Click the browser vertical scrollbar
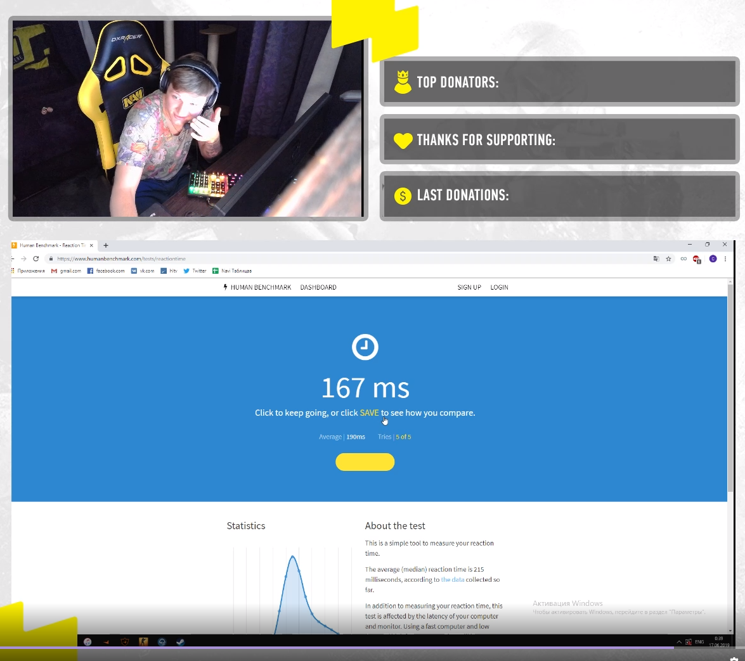The height and width of the screenshot is (661, 745). click(731, 387)
